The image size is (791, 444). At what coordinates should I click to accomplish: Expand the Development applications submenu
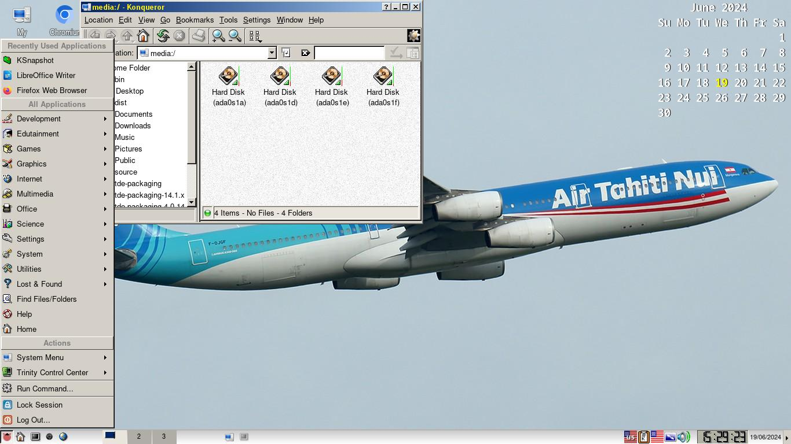(55, 119)
